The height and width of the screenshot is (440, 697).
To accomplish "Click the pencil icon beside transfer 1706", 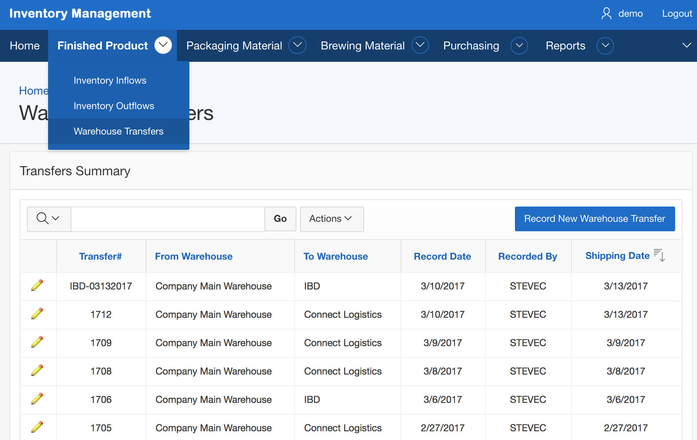I will coord(37,399).
